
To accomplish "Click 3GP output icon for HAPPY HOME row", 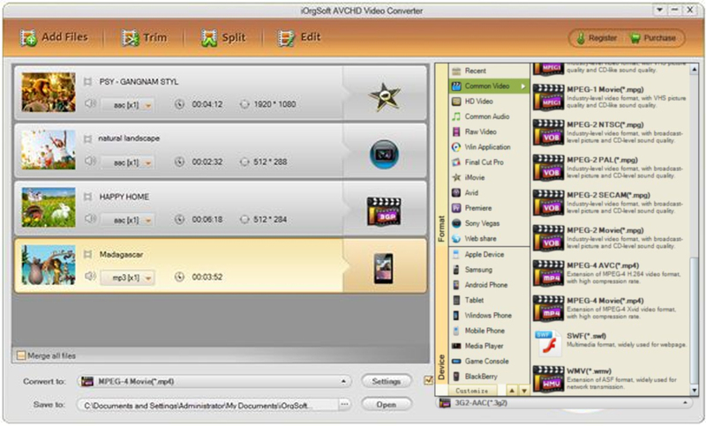I will (x=384, y=212).
